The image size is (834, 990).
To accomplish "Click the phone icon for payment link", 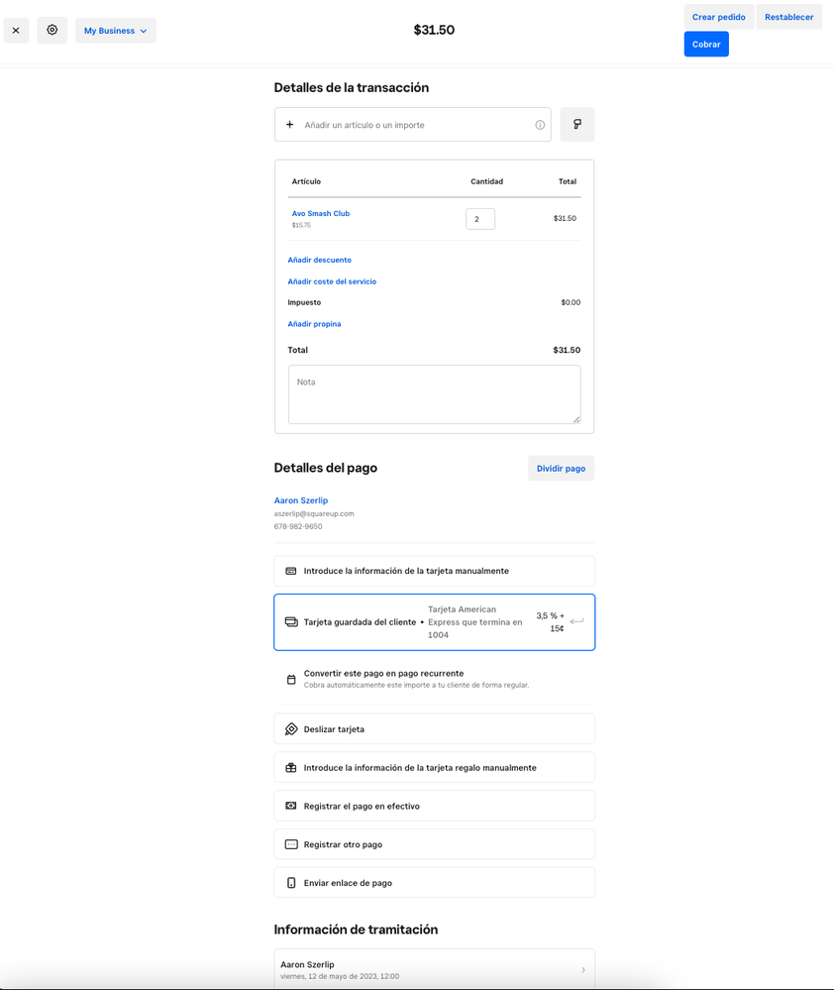I will 291,883.
